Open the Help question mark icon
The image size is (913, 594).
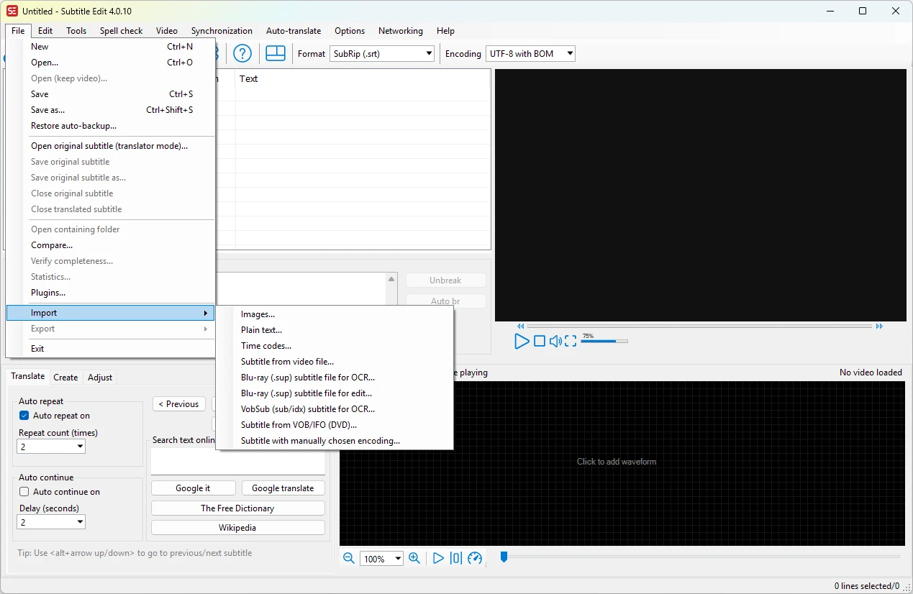[242, 53]
